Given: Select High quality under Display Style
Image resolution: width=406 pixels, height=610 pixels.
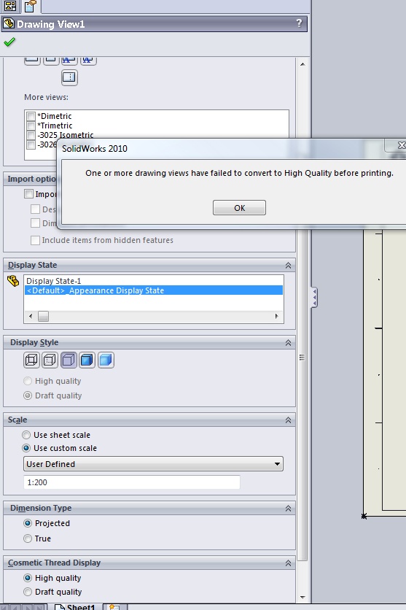Looking at the screenshot, I should [x=28, y=381].
